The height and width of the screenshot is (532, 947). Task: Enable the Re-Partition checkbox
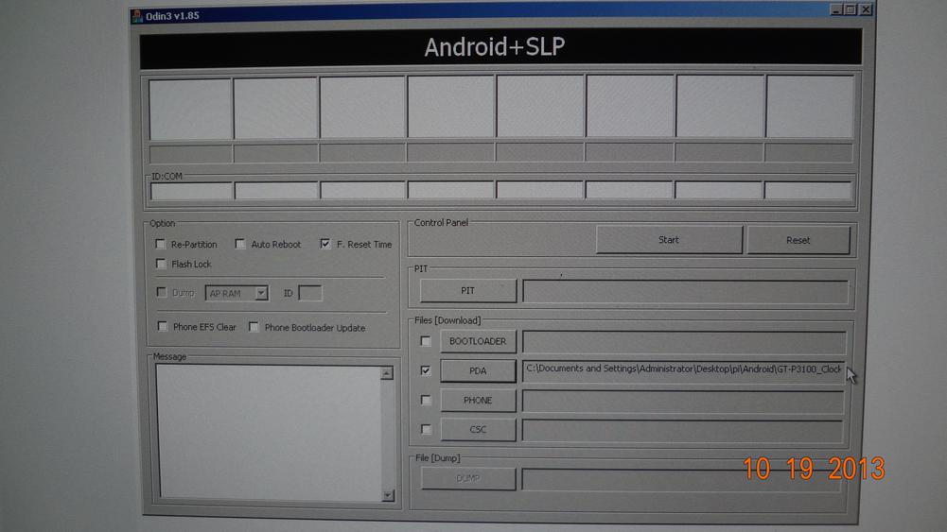point(161,244)
